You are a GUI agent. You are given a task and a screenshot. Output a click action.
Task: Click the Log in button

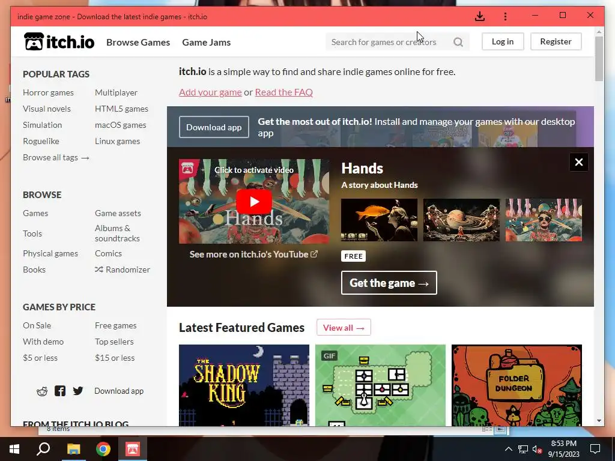[x=503, y=41]
